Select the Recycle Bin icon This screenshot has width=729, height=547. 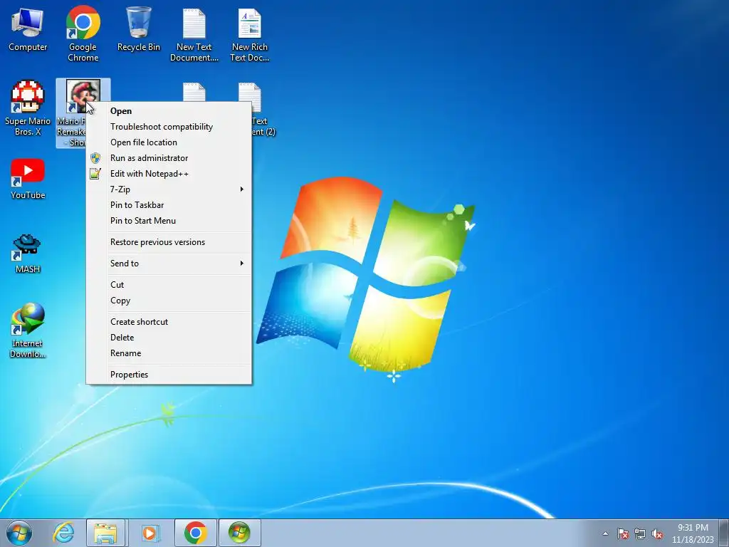pyautogui.click(x=139, y=28)
